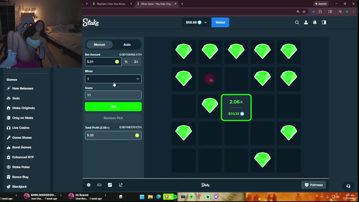Open the Fairness dialog
The image size is (359, 202).
point(314,185)
